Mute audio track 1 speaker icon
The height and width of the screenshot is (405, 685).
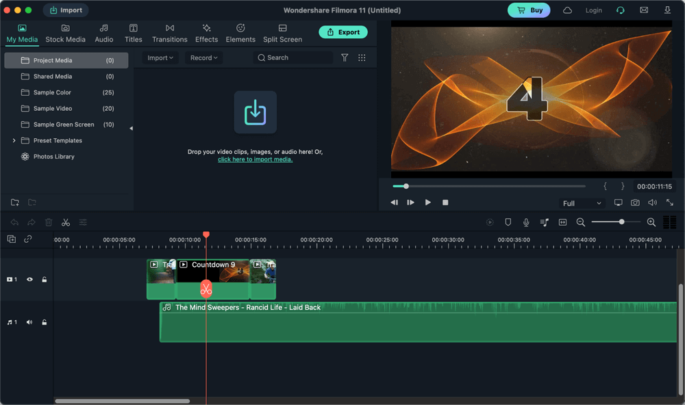[29, 322]
